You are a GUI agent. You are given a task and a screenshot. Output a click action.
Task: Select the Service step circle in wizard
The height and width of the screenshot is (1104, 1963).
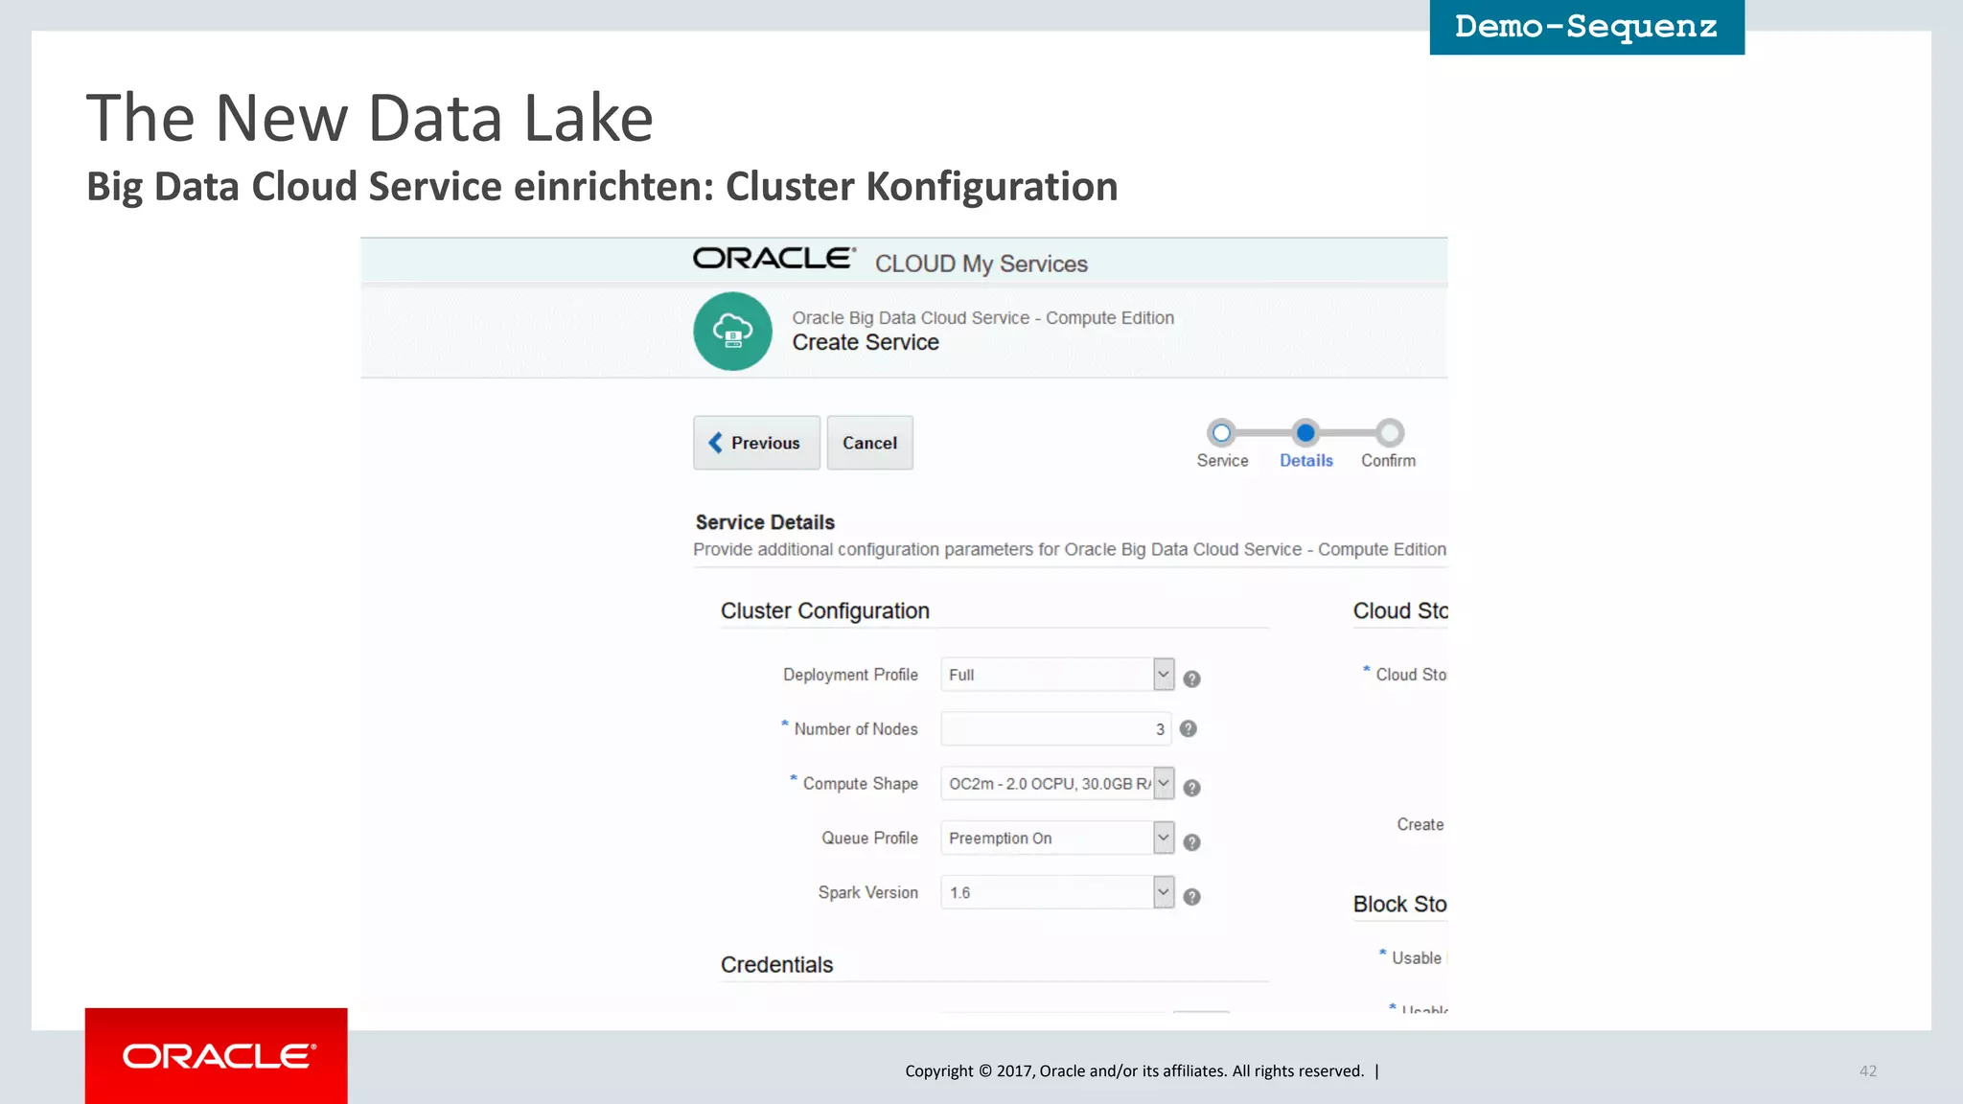[x=1221, y=433]
